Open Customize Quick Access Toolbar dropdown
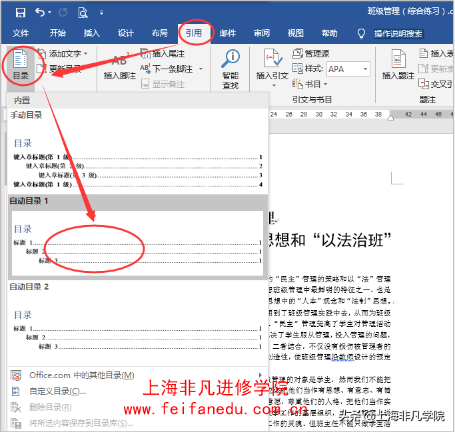This screenshot has height=432, width=455. coord(101,13)
